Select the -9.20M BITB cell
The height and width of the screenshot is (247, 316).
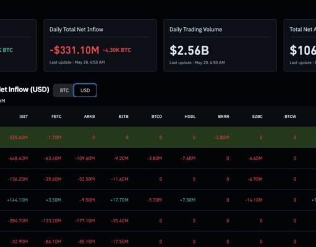click(x=121, y=158)
